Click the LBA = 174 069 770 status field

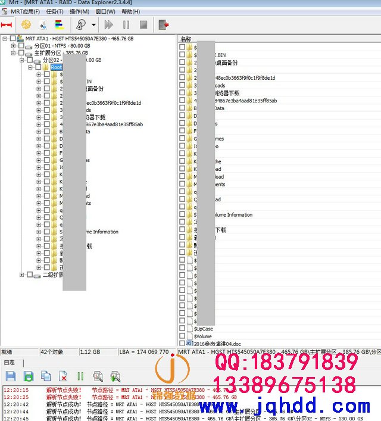click(x=146, y=352)
